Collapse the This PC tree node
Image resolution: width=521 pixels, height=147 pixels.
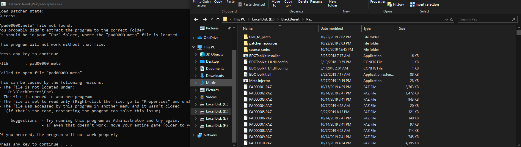(x=194, y=47)
